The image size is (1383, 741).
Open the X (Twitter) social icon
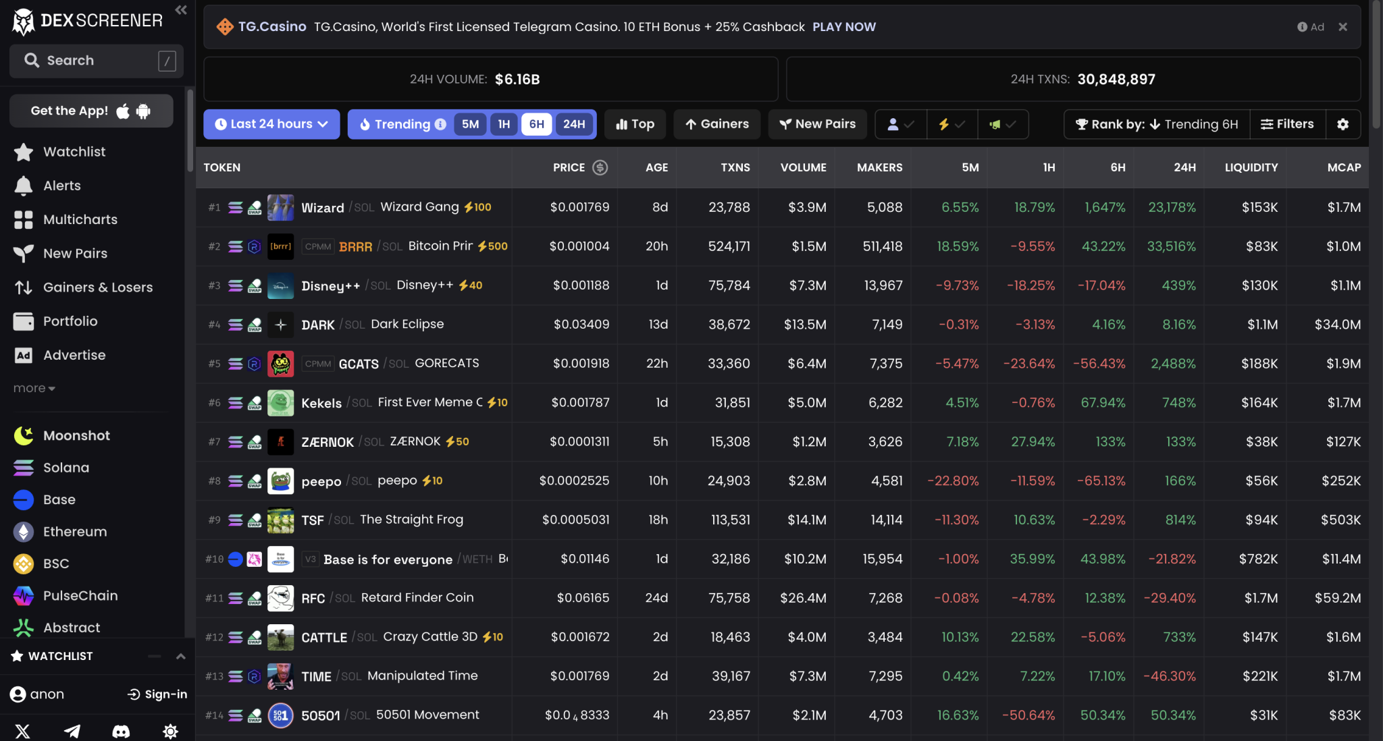[x=22, y=731]
